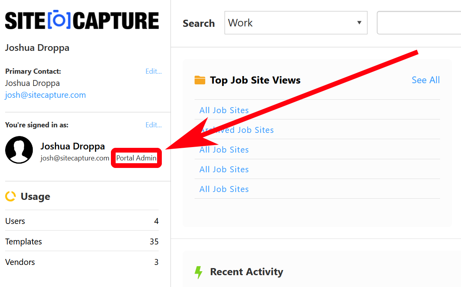Click the orange folder icon
Screen dimensions: 461x287
coord(200,80)
